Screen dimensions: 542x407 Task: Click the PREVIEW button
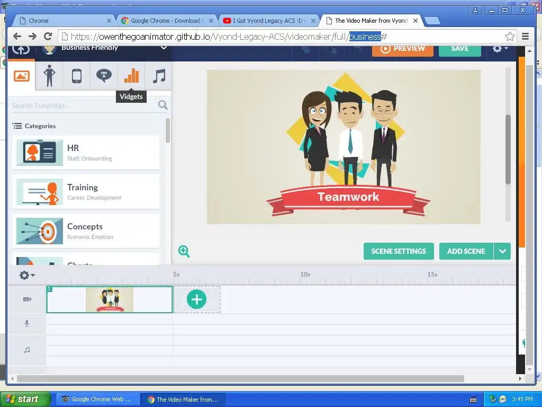403,49
